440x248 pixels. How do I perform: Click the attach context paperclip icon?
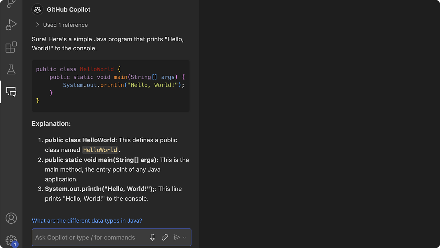coord(165,237)
